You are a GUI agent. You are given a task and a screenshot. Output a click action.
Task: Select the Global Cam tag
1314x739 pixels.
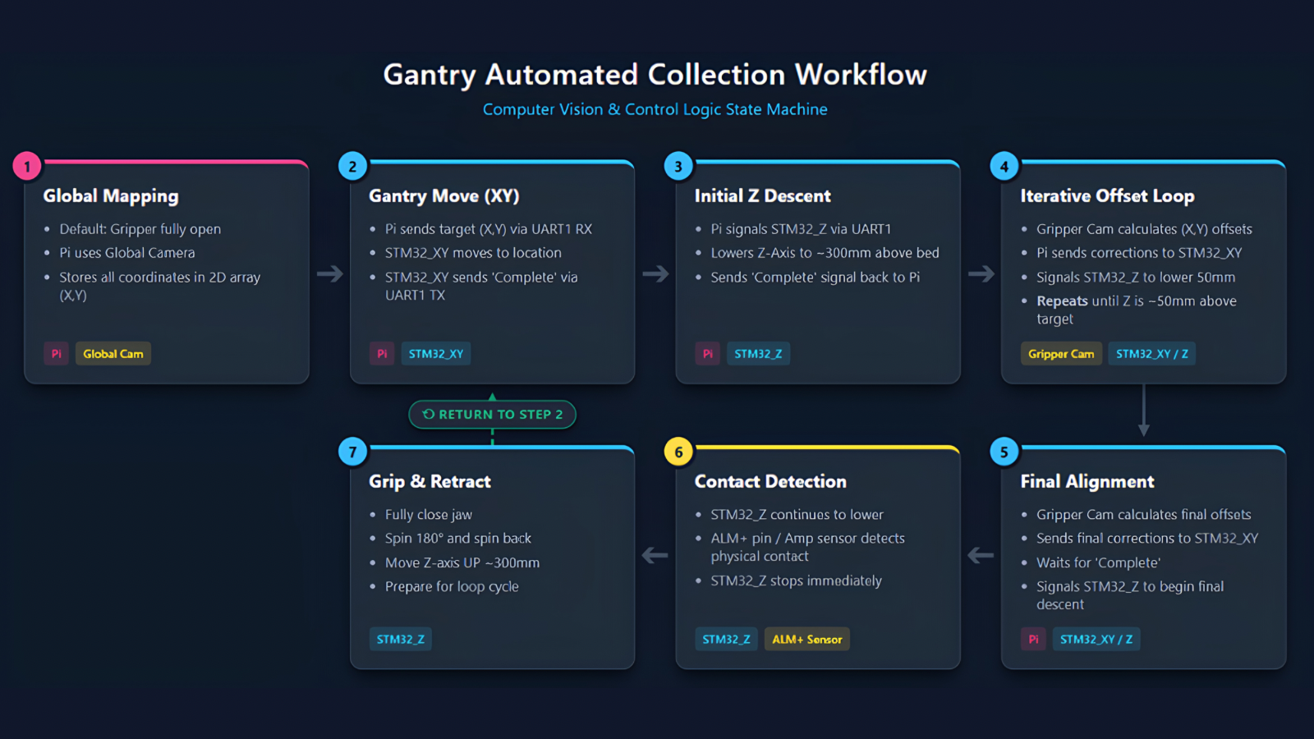113,354
